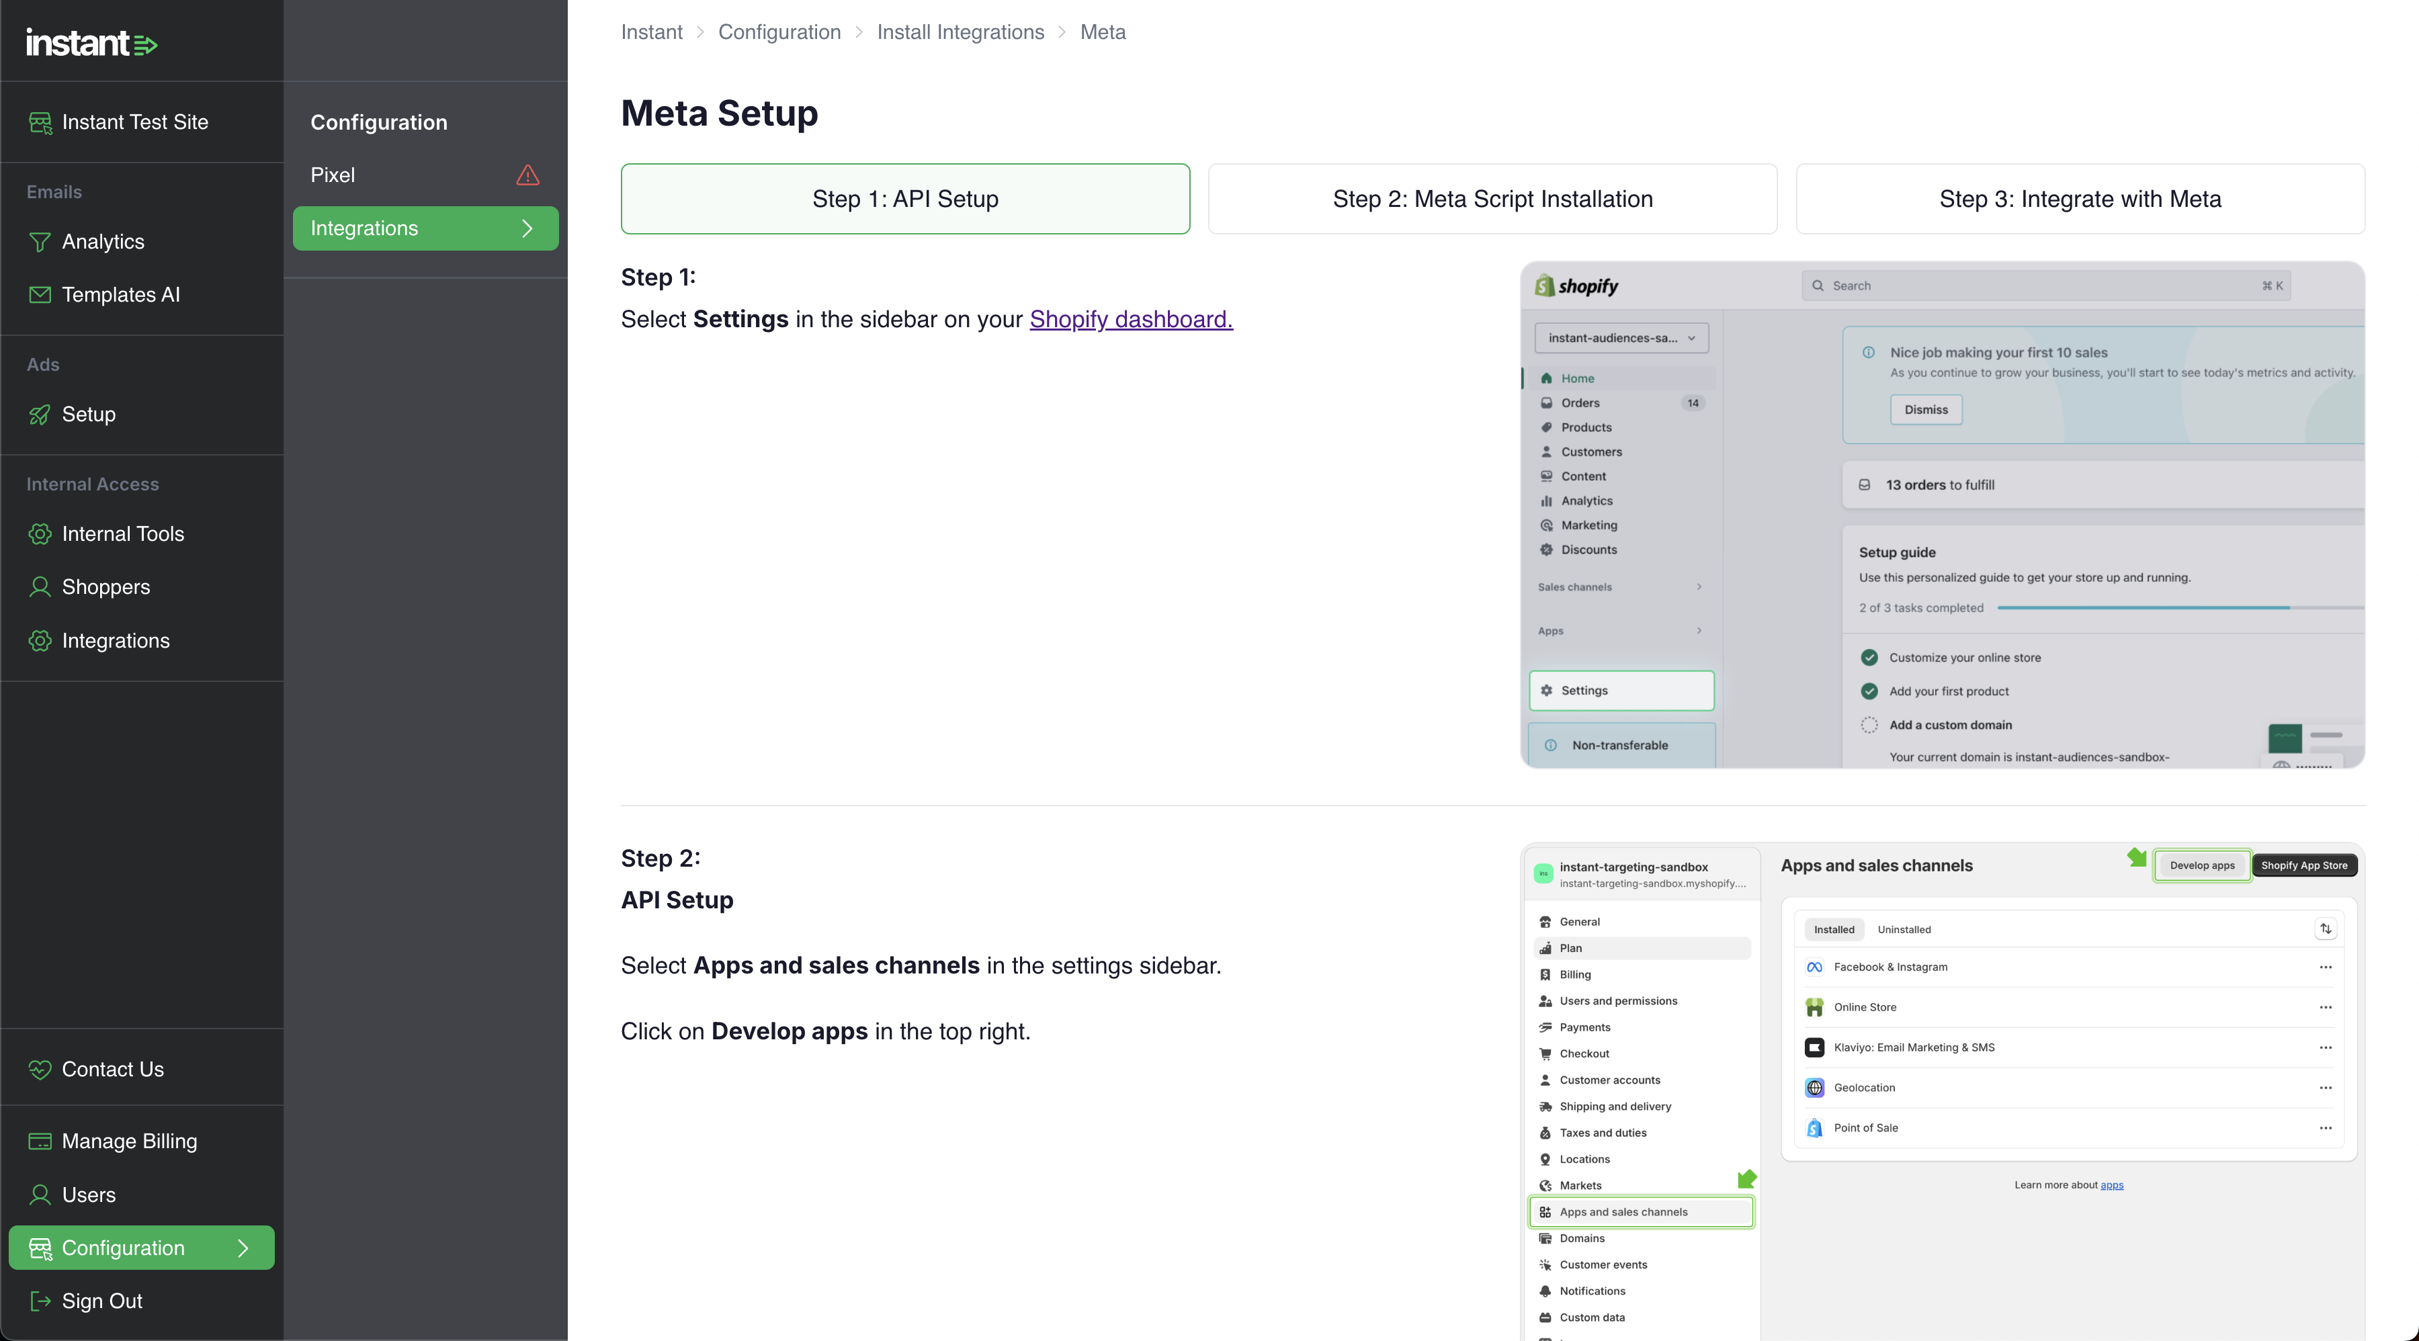
Task: Switch to Step 1: API Setup tab
Action: pyautogui.click(x=905, y=199)
